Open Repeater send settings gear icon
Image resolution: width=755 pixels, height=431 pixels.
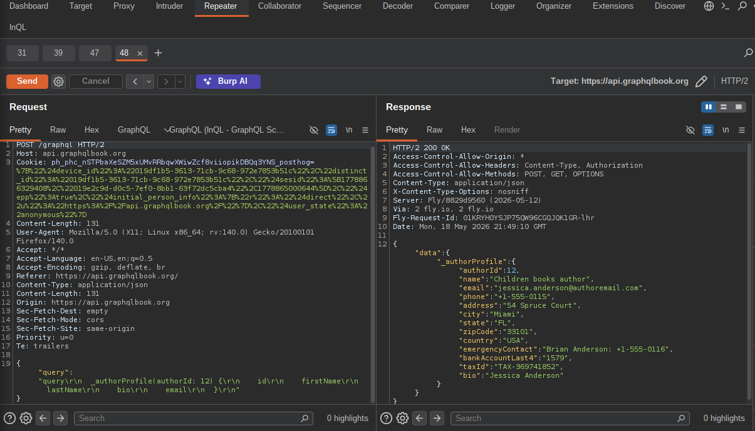coord(58,81)
